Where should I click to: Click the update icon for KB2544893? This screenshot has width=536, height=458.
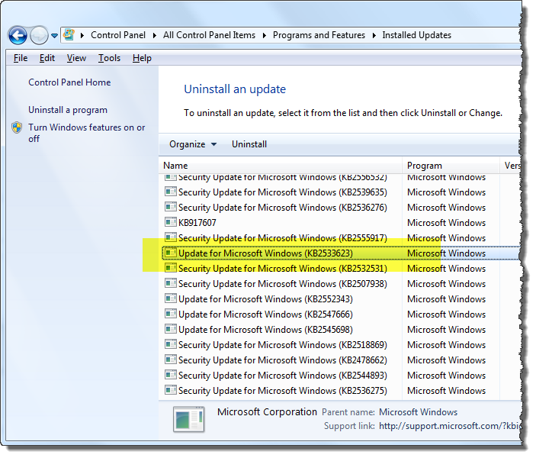(x=171, y=375)
